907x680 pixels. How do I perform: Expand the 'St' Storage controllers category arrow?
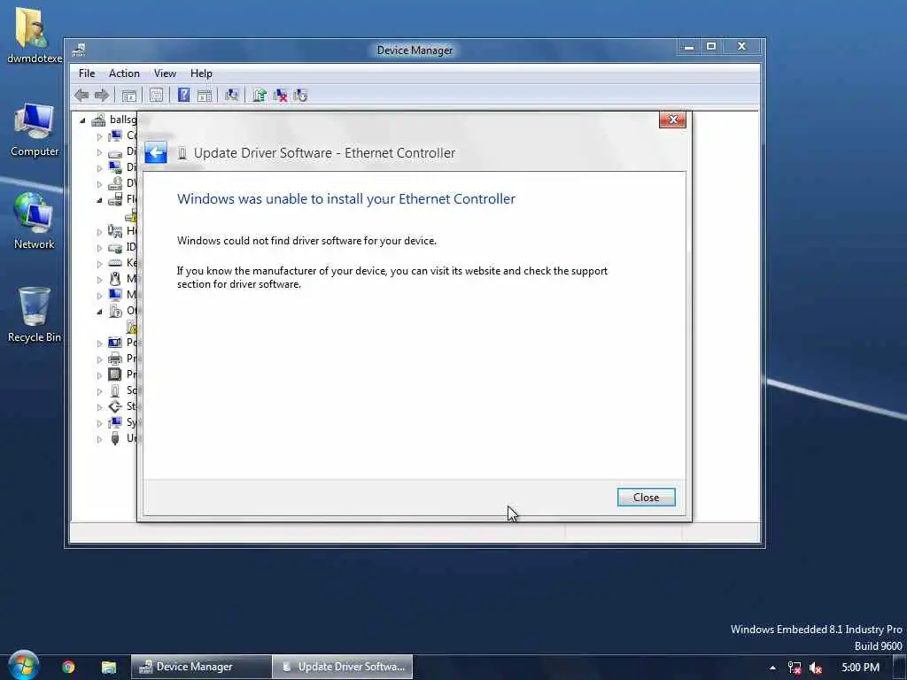99,407
